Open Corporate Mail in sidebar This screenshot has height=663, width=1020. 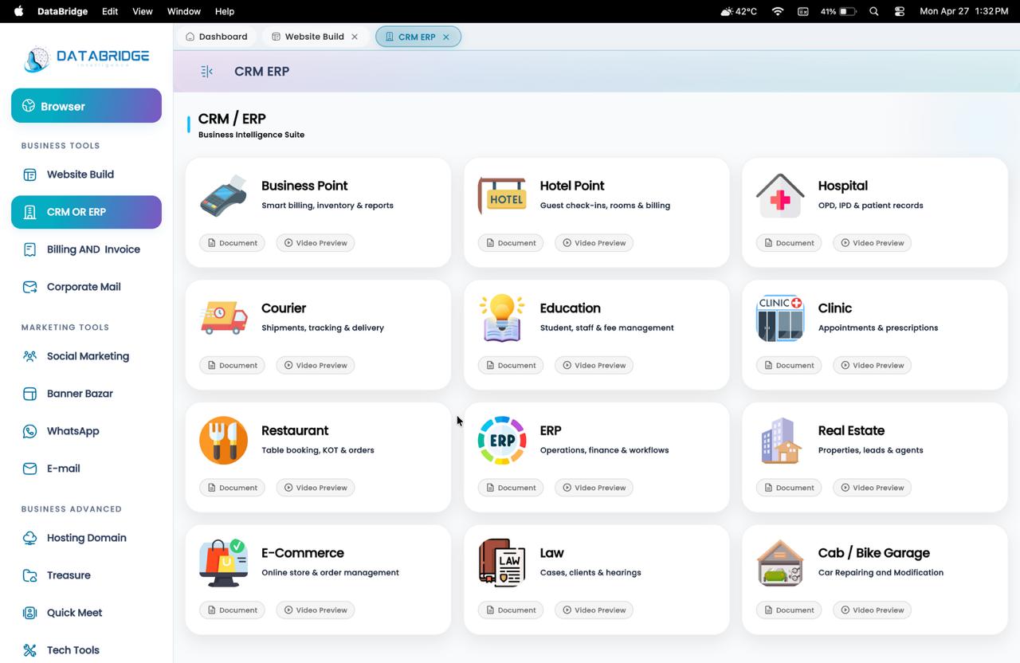[x=86, y=287]
